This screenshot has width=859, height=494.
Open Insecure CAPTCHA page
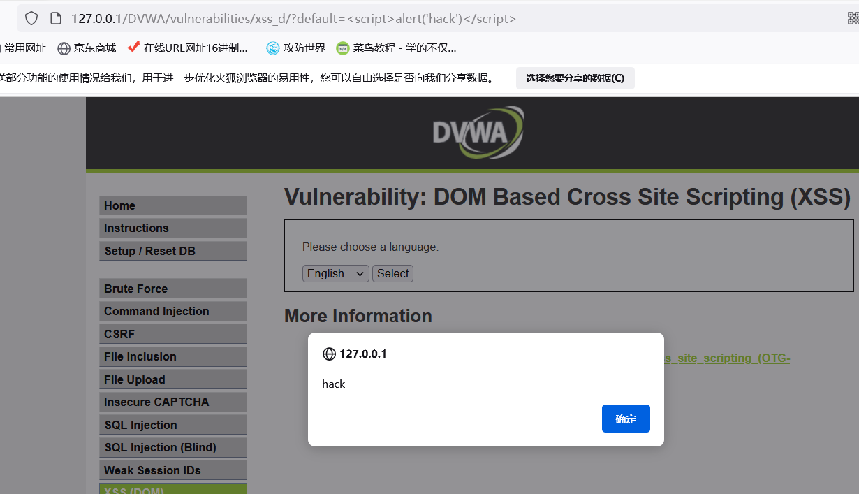point(173,402)
